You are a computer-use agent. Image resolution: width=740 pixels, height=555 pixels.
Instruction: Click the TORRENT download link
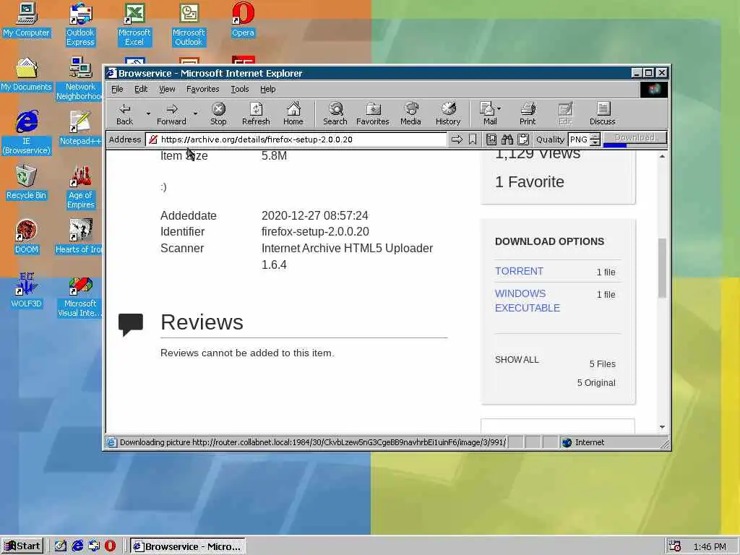pos(519,271)
